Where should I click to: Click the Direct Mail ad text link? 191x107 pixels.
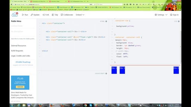pos(22,95)
